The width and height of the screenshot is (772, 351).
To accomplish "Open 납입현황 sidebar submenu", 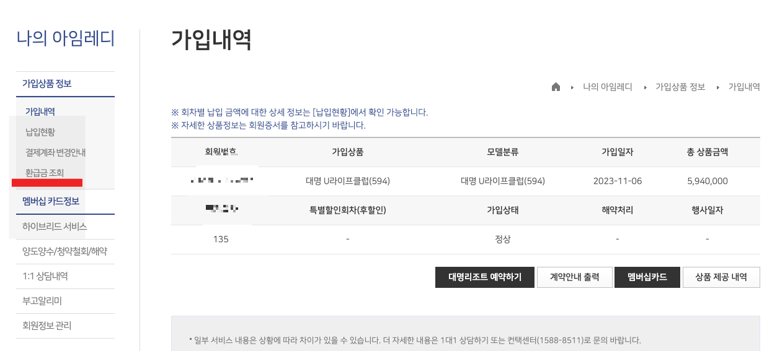I will coord(40,132).
